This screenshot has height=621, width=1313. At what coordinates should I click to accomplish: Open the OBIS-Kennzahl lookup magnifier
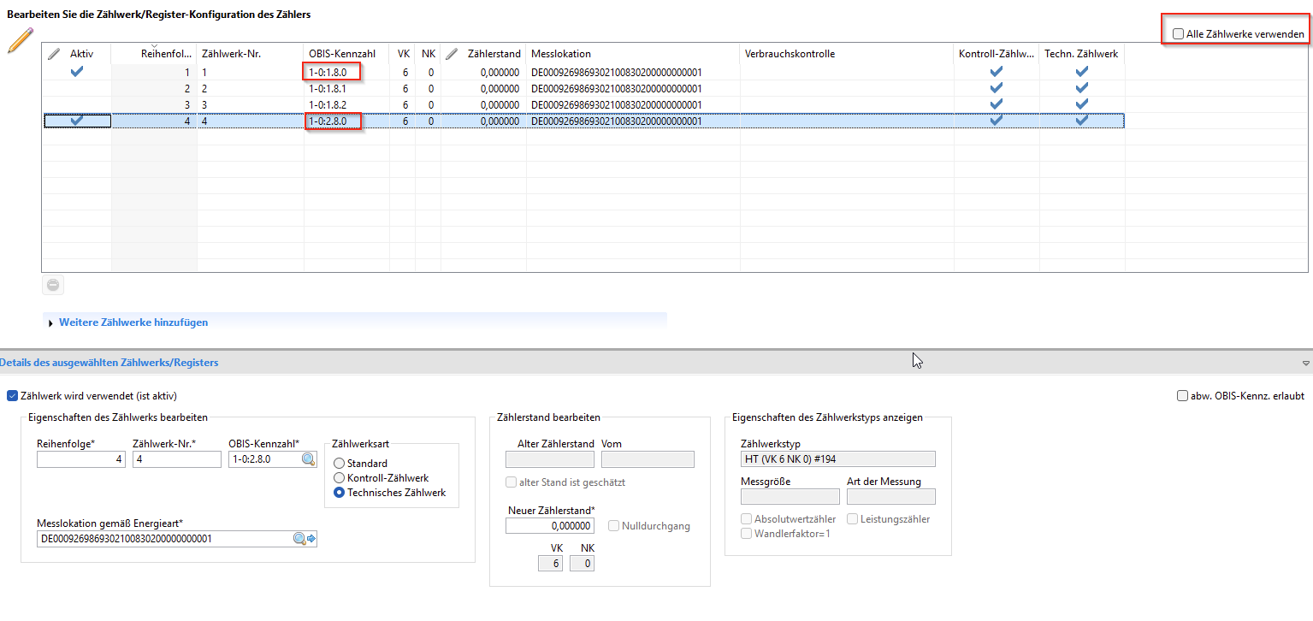coord(308,459)
